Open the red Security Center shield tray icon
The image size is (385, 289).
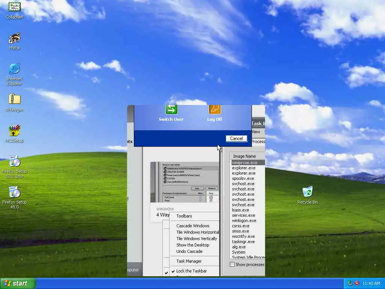357,283
